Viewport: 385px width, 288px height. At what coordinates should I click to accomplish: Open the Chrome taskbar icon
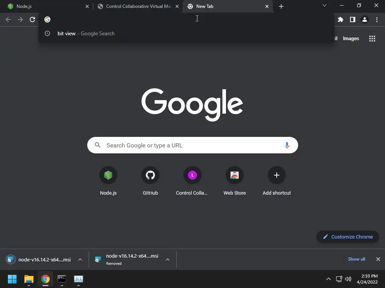[x=45, y=279]
